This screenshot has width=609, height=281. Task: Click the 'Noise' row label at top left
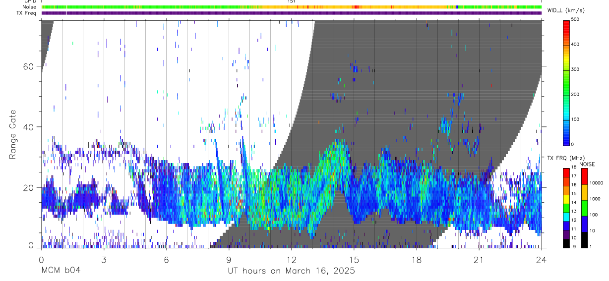coord(29,7)
